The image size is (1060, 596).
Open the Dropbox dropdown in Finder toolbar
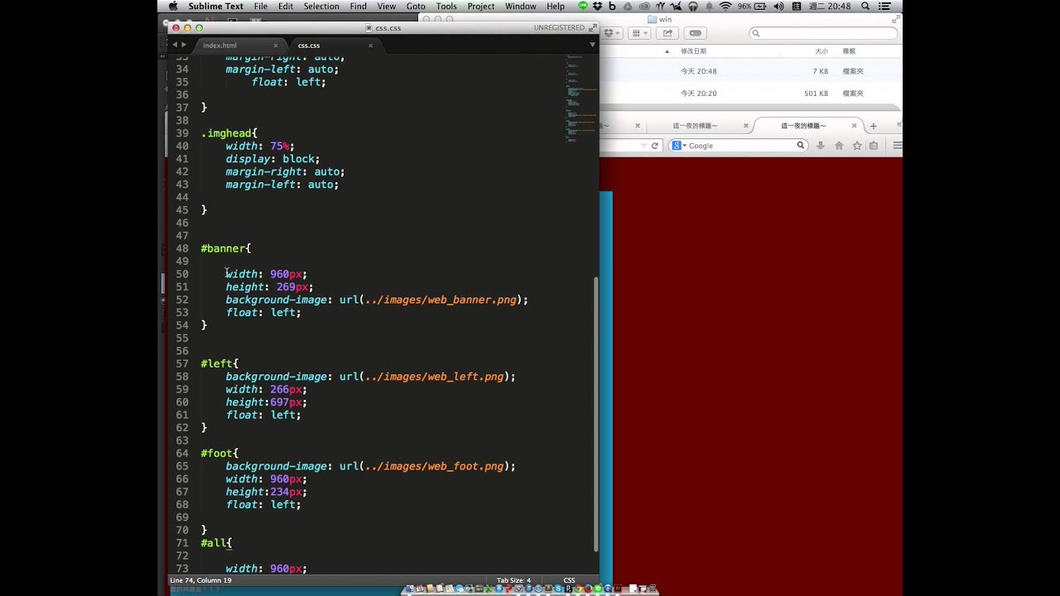click(x=612, y=33)
